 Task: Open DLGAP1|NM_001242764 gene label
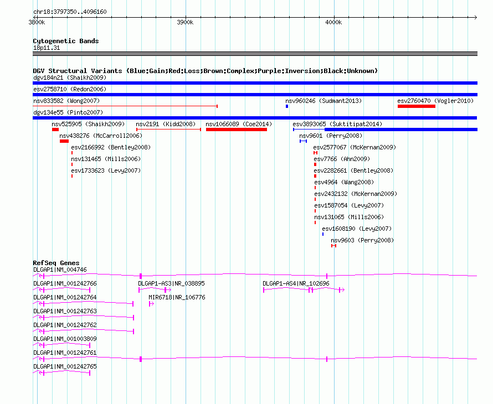pos(65,297)
